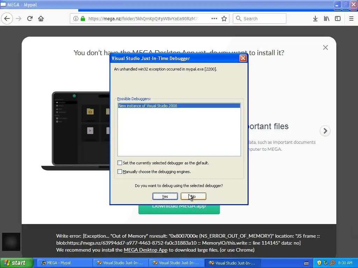
Task: Click the dark thumbnail beside the write error
Action: coord(11,242)
